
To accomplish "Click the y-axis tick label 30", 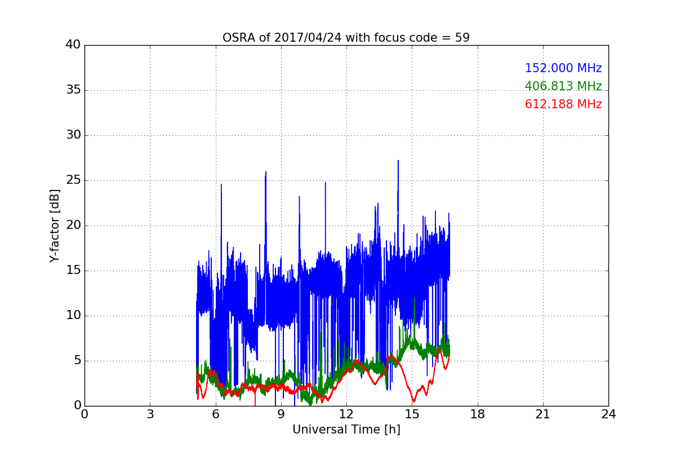I will point(73,135).
